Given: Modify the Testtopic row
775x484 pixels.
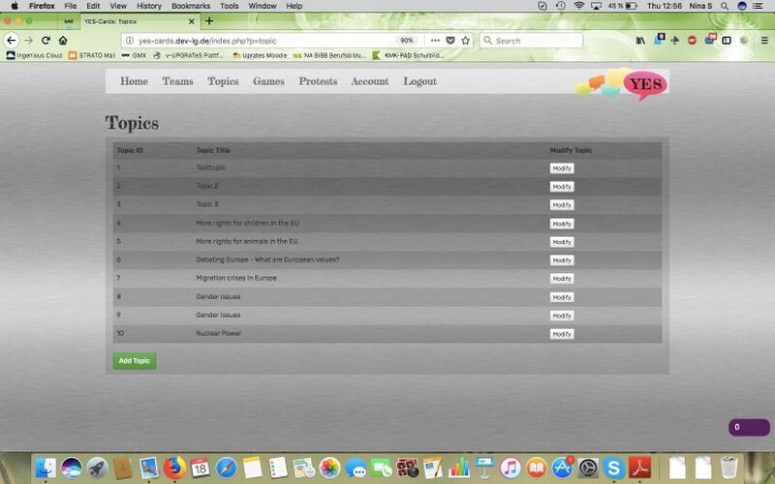Looking at the screenshot, I should coord(562,168).
